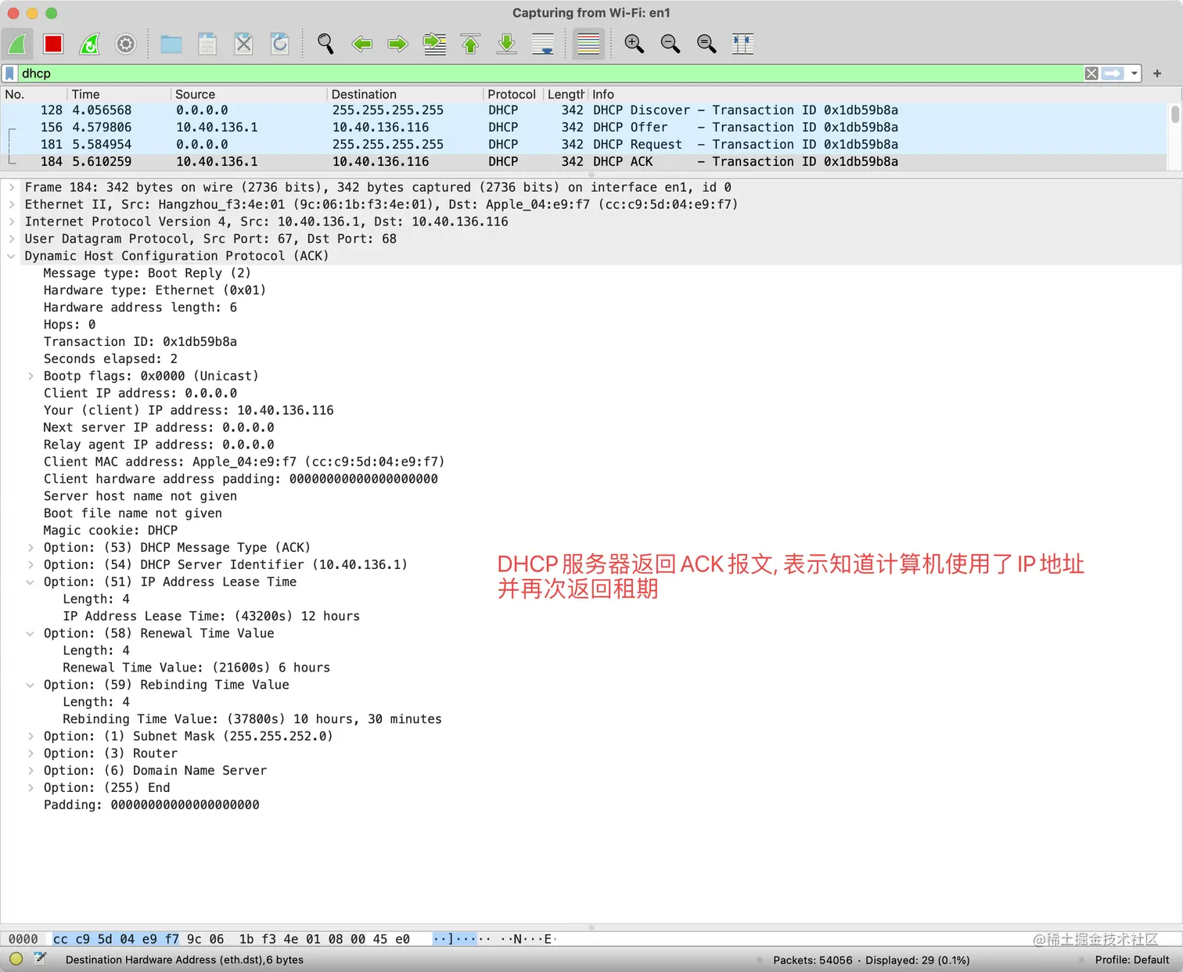Sort by the Protocol column header
This screenshot has width=1183, height=972.
[x=512, y=94]
